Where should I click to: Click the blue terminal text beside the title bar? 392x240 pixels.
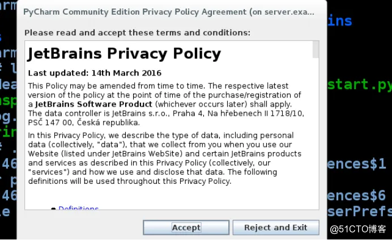pyautogui.click(x=340, y=21)
